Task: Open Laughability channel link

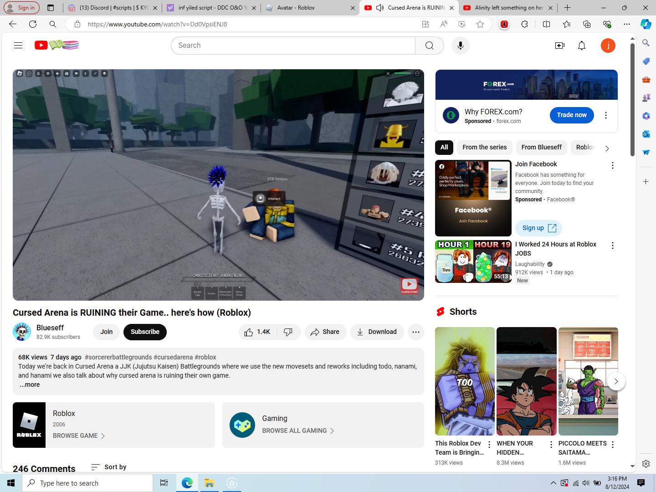Action: click(530, 264)
